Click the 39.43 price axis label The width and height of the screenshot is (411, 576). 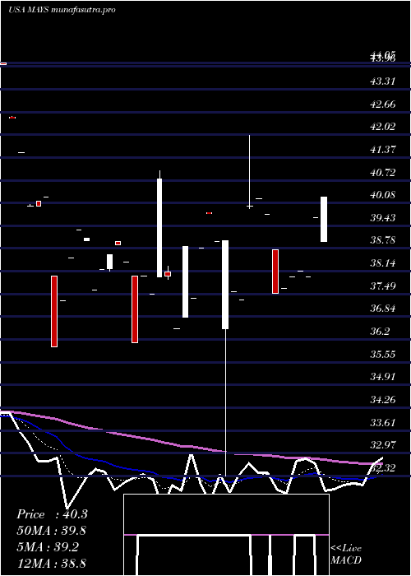tap(383, 218)
